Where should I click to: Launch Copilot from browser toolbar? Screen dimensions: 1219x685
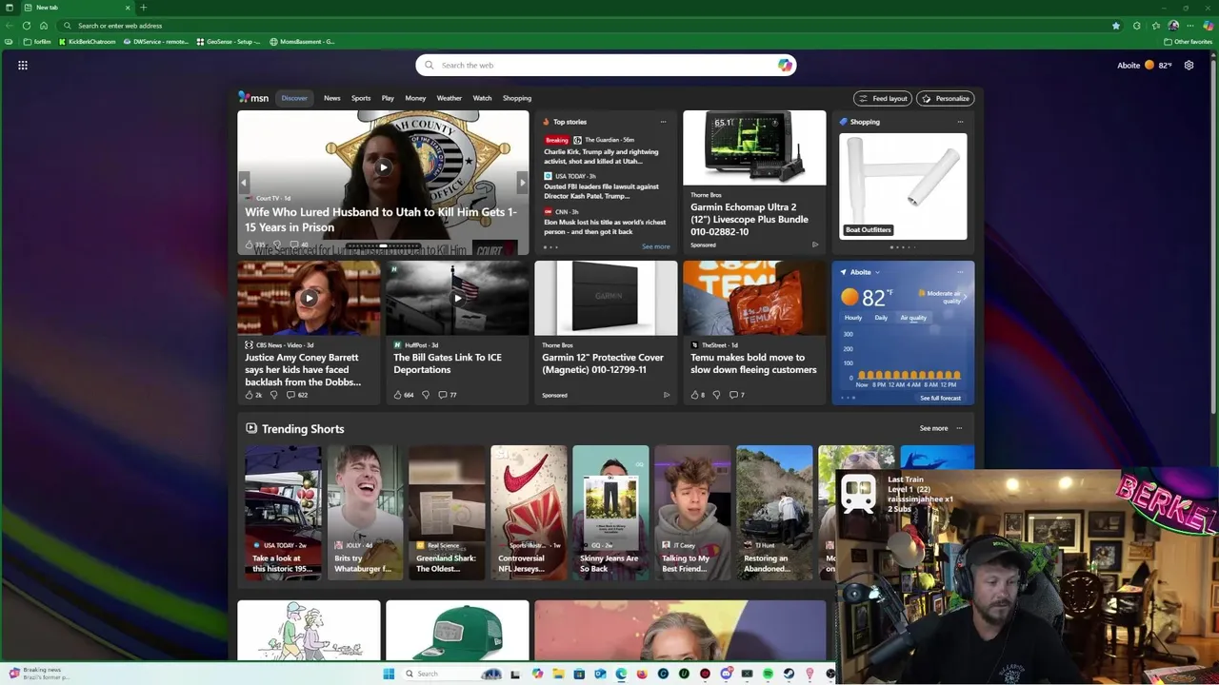(x=1209, y=26)
